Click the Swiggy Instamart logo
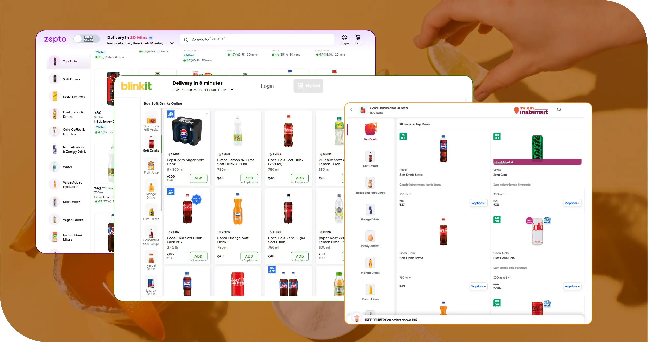This screenshot has width=648, height=342. pyautogui.click(x=531, y=111)
